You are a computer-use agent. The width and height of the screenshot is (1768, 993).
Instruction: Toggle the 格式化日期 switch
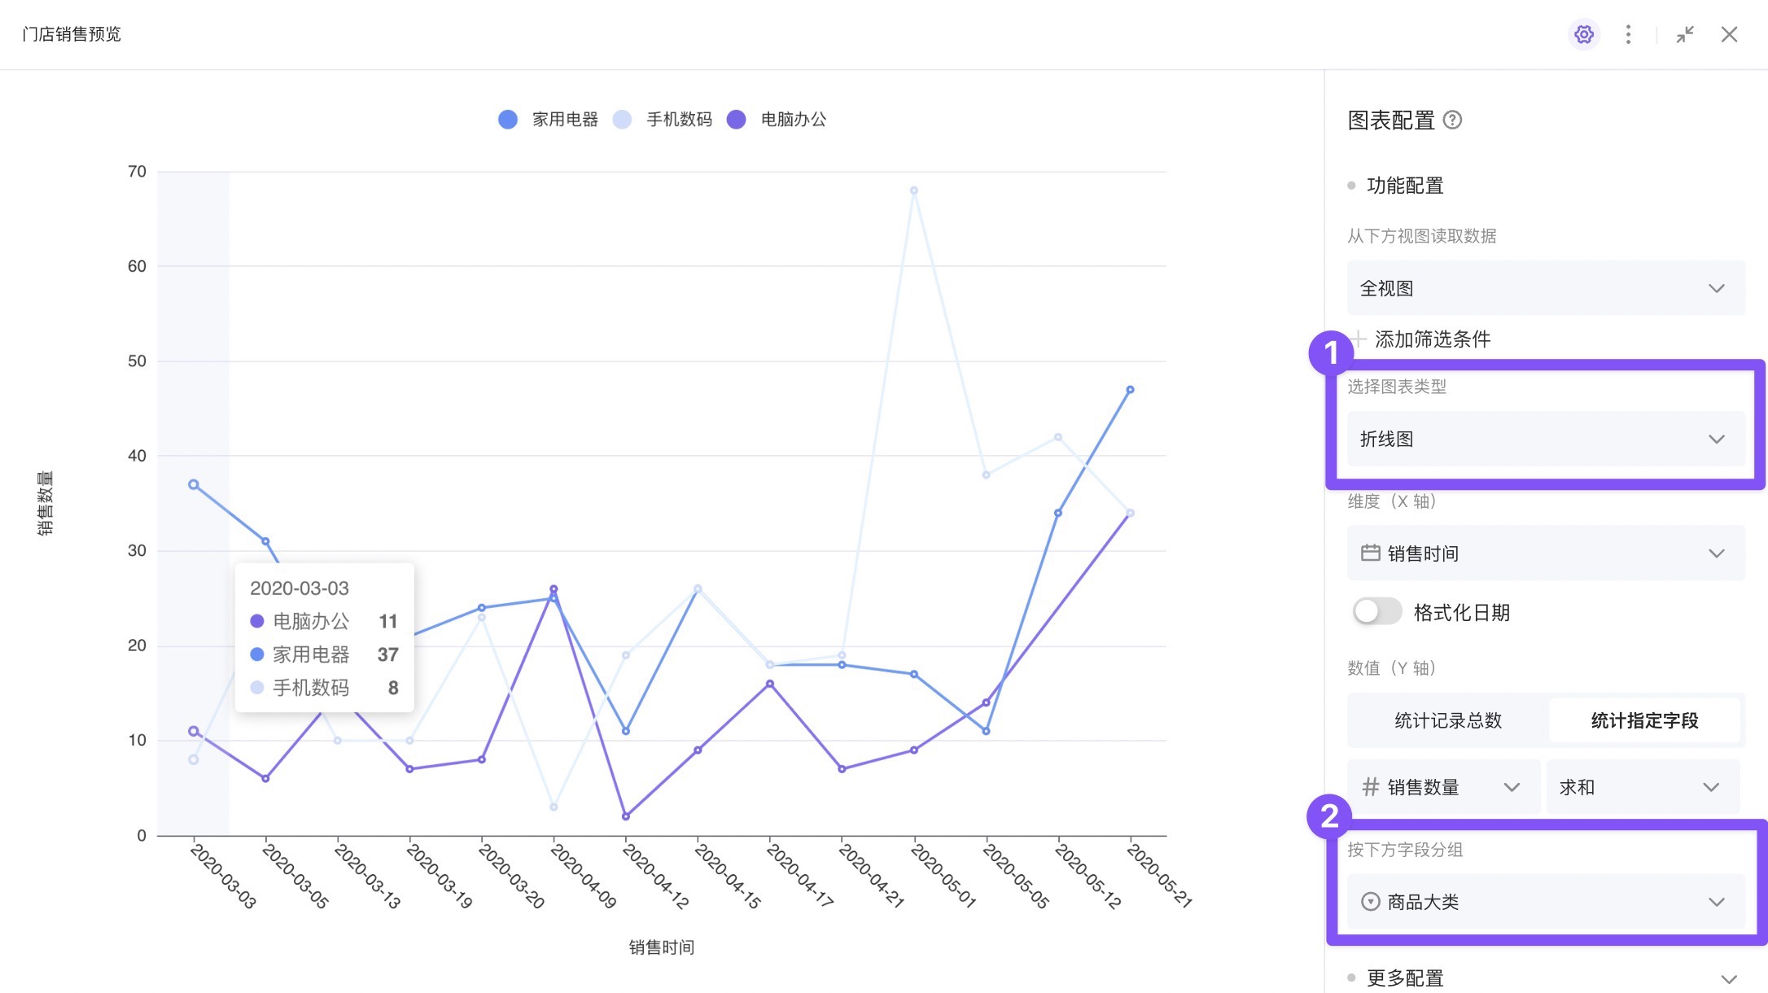(x=1376, y=612)
